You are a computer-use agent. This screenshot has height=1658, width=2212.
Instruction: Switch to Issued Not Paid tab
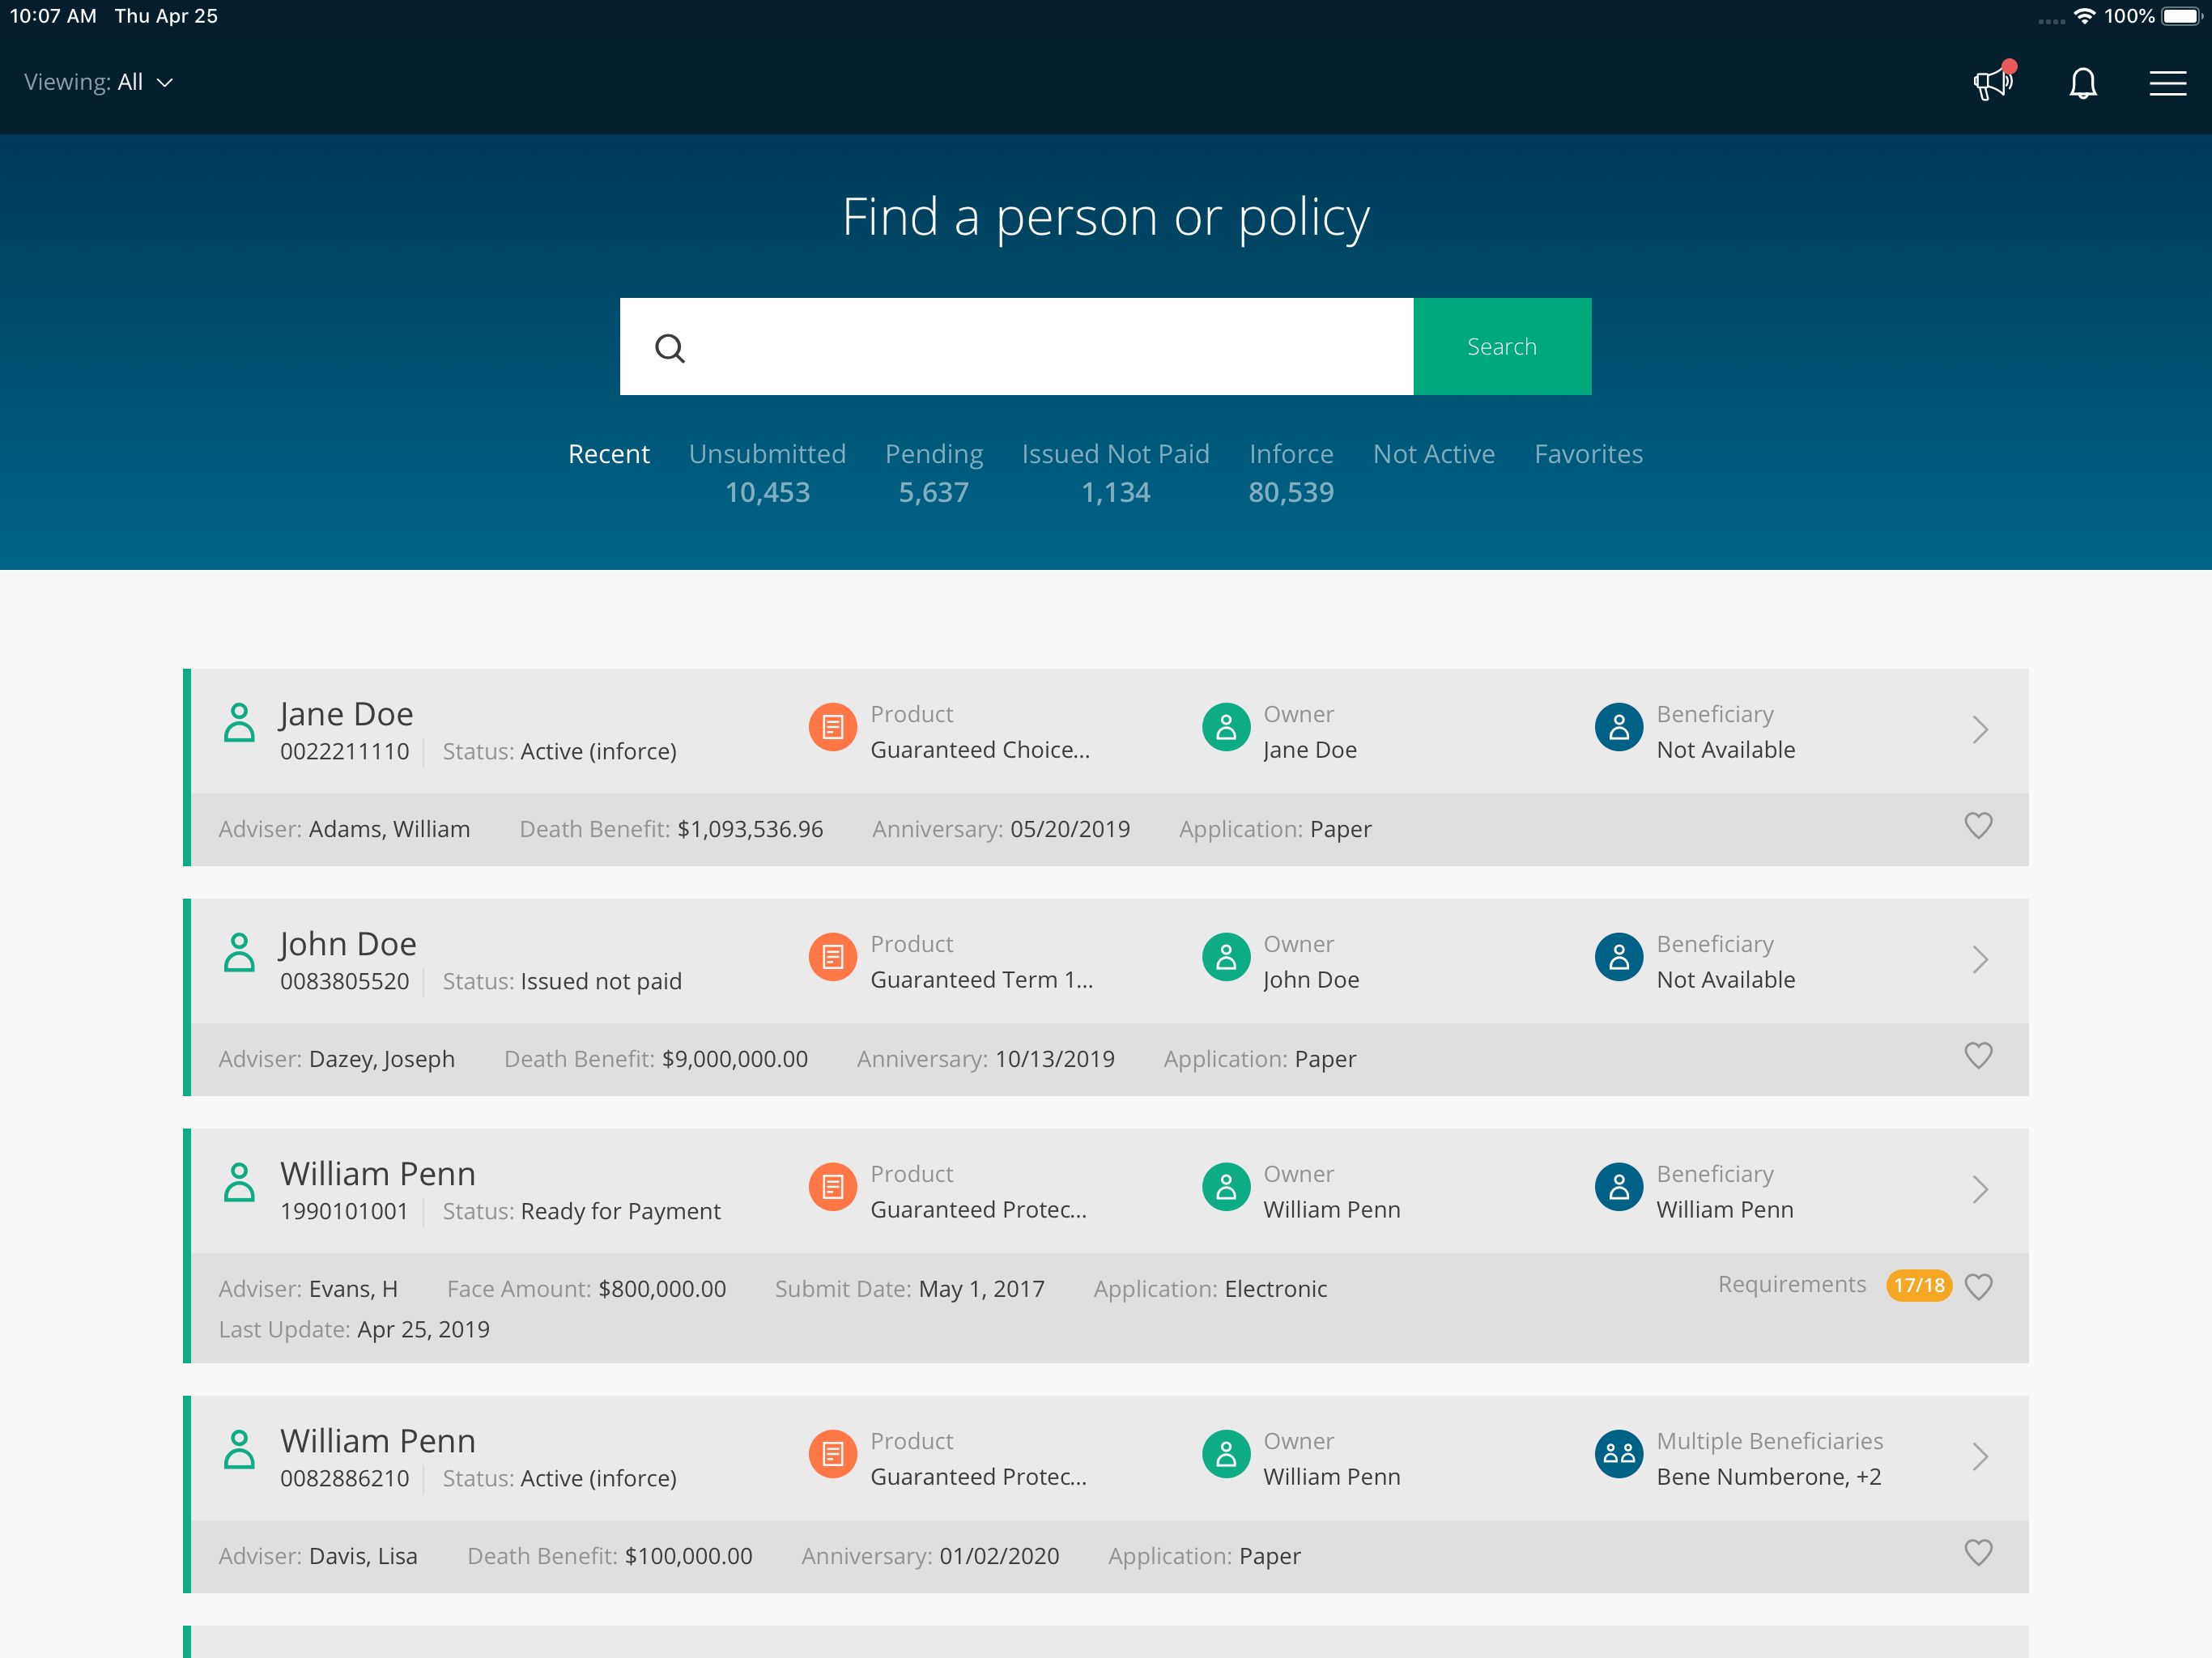[x=1116, y=472]
